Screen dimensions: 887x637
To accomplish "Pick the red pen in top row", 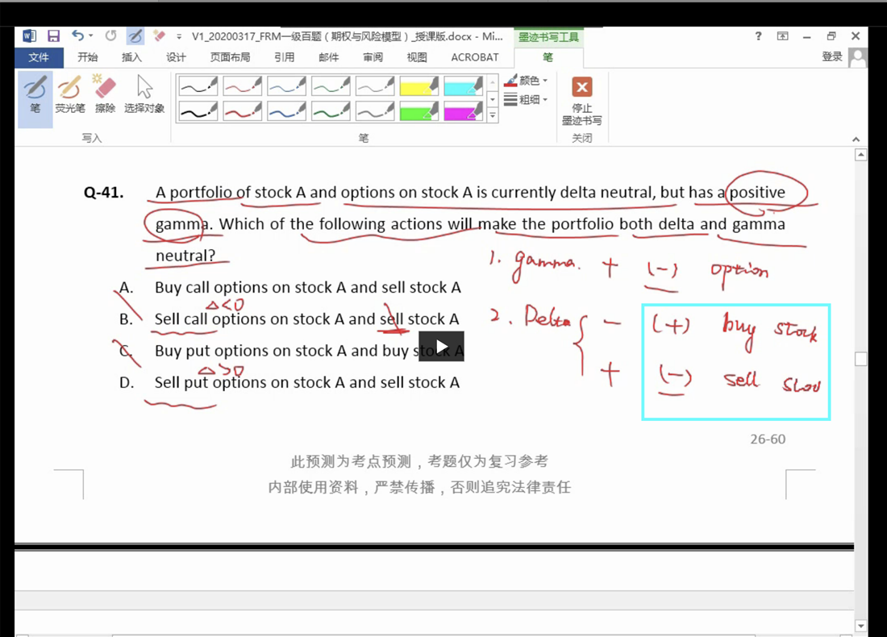I will tap(242, 86).
